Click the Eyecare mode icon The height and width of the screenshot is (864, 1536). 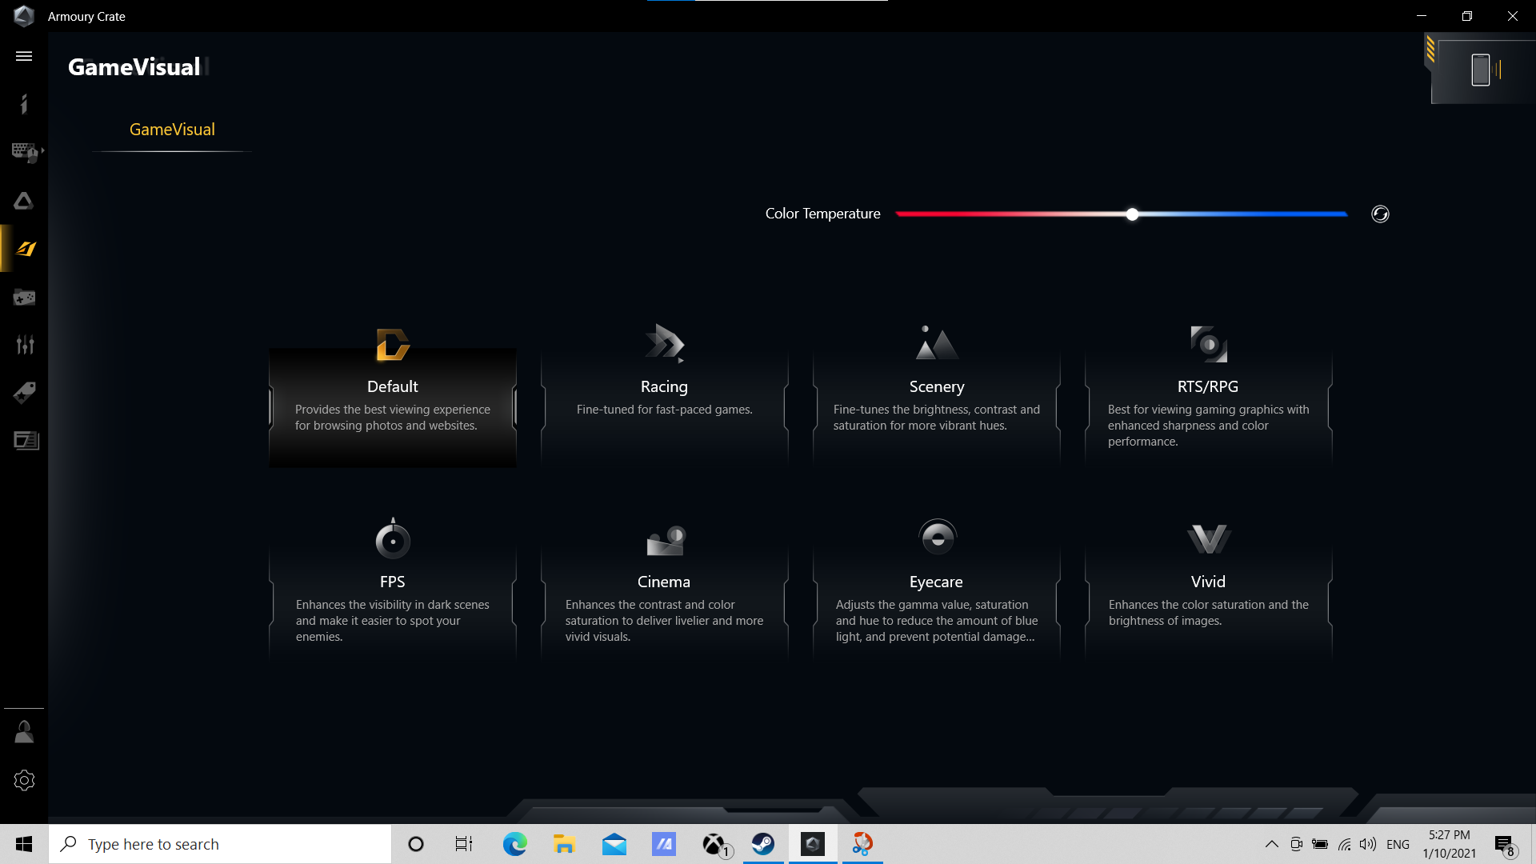pyautogui.click(x=937, y=538)
